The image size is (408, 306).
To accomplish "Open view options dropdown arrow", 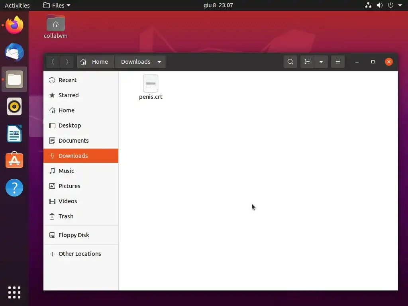I will point(321,62).
